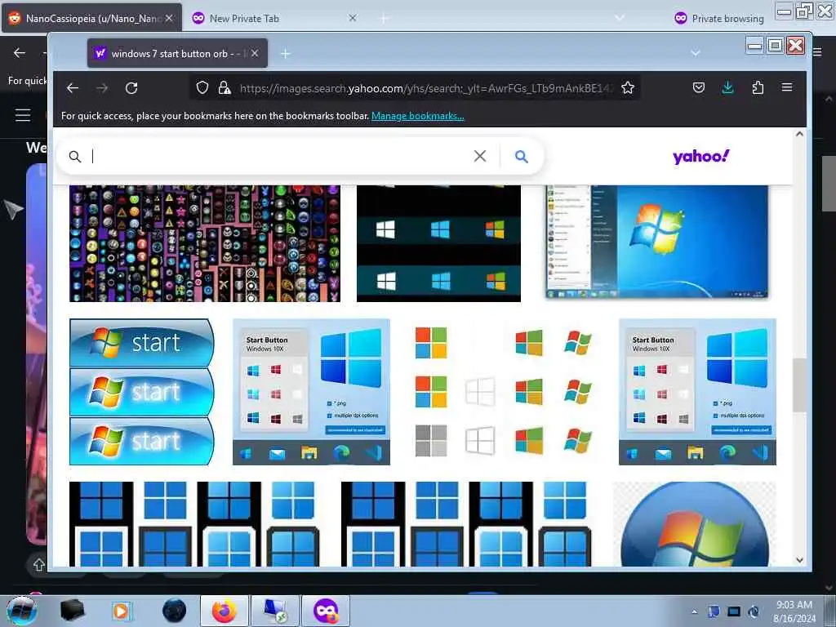Open the front window's hamburger application menu
836x627 pixels.
pyautogui.click(x=787, y=87)
